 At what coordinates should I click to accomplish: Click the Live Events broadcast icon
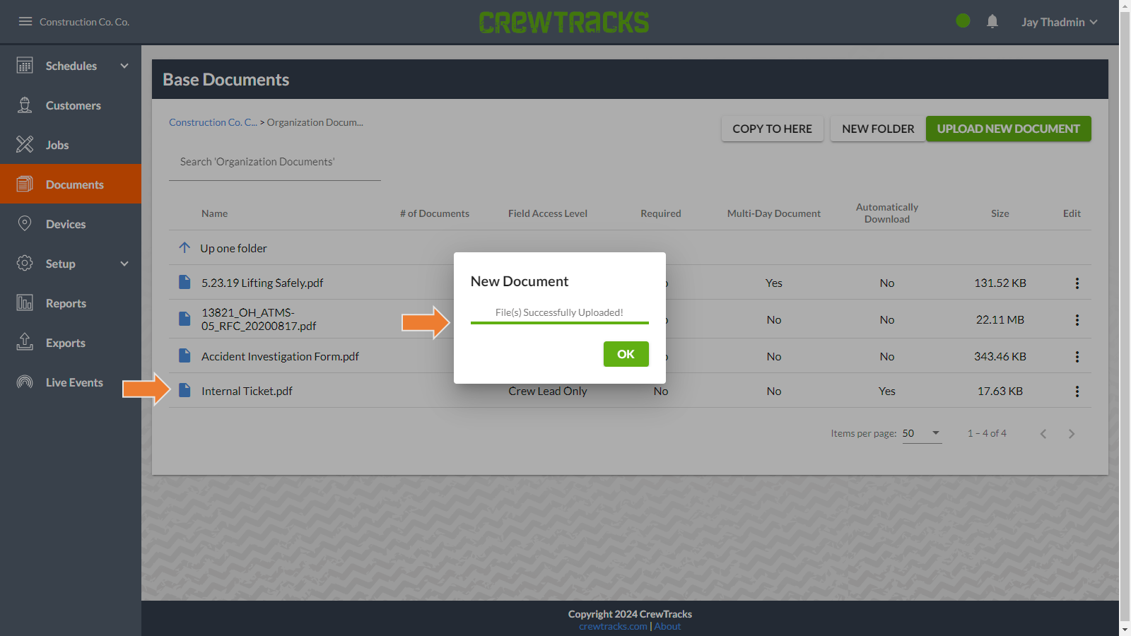point(25,382)
